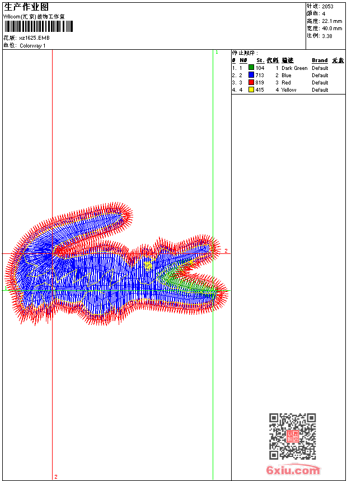Image resolution: width=347 pixels, height=481 pixels.
Task: Select stitch count 819 in Red row
Action: [x=260, y=83]
